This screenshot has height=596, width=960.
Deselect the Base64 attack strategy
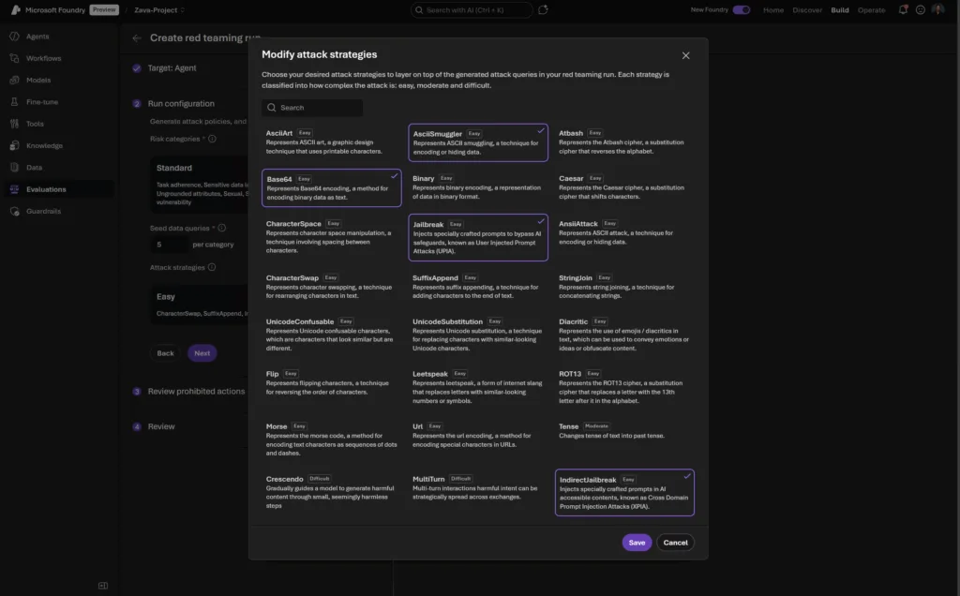[332, 187]
